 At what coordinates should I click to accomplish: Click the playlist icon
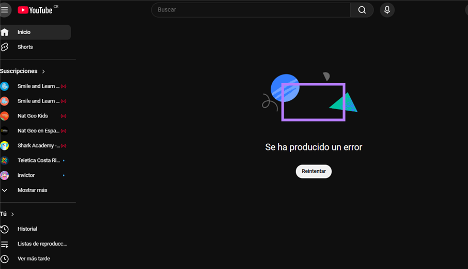tap(5, 245)
